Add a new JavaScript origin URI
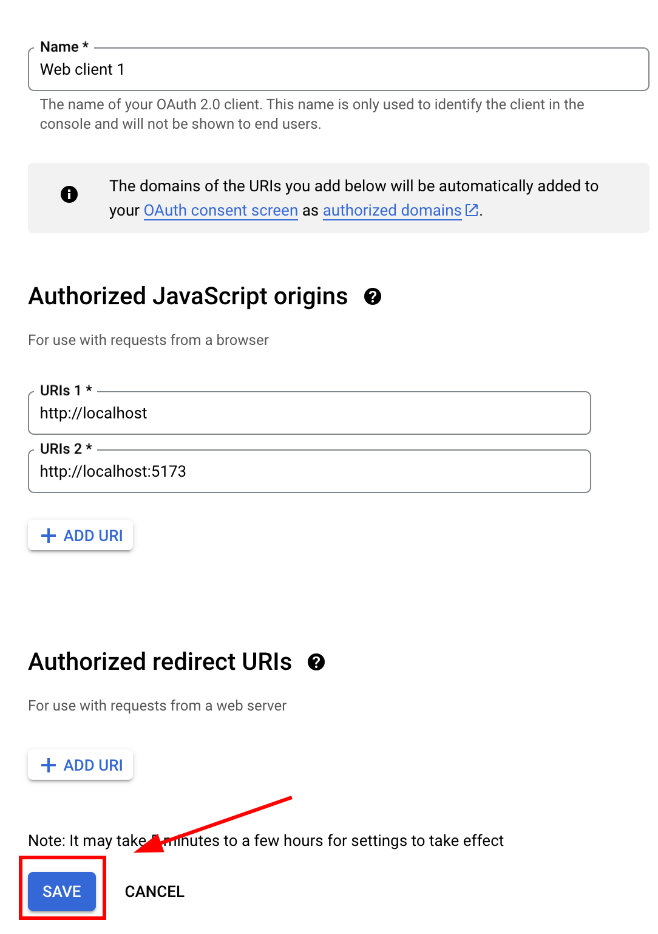 tap(80, 535)
